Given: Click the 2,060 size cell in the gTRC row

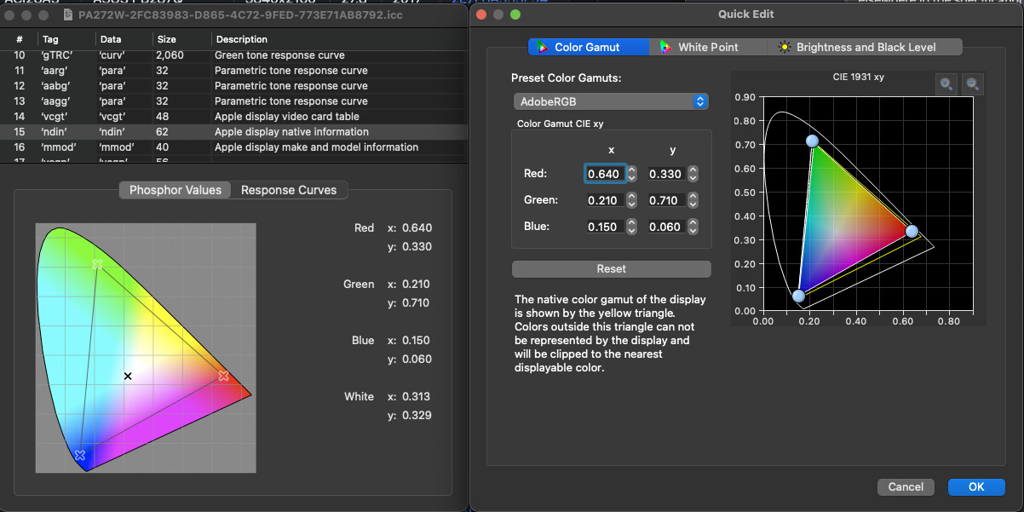Looking at the screenshot, I should 171,55.
